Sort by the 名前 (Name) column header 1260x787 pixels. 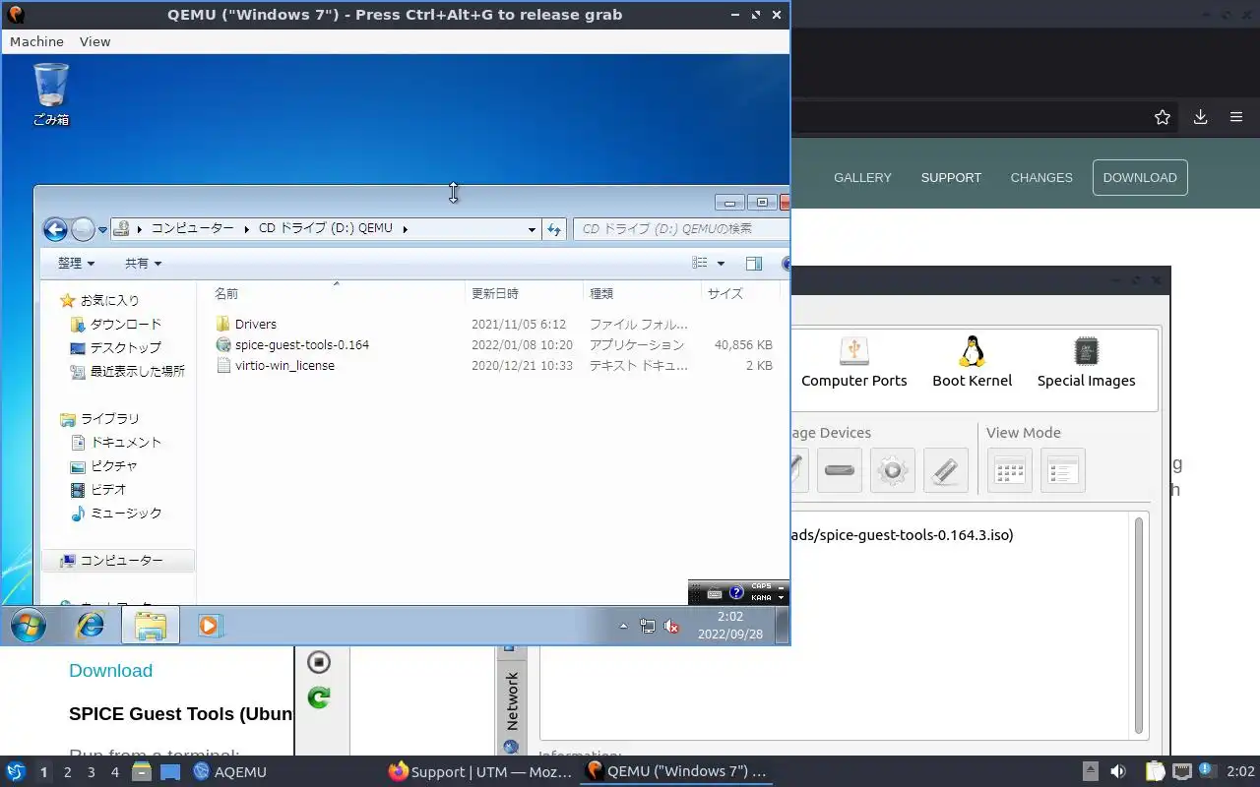[226, 293]
